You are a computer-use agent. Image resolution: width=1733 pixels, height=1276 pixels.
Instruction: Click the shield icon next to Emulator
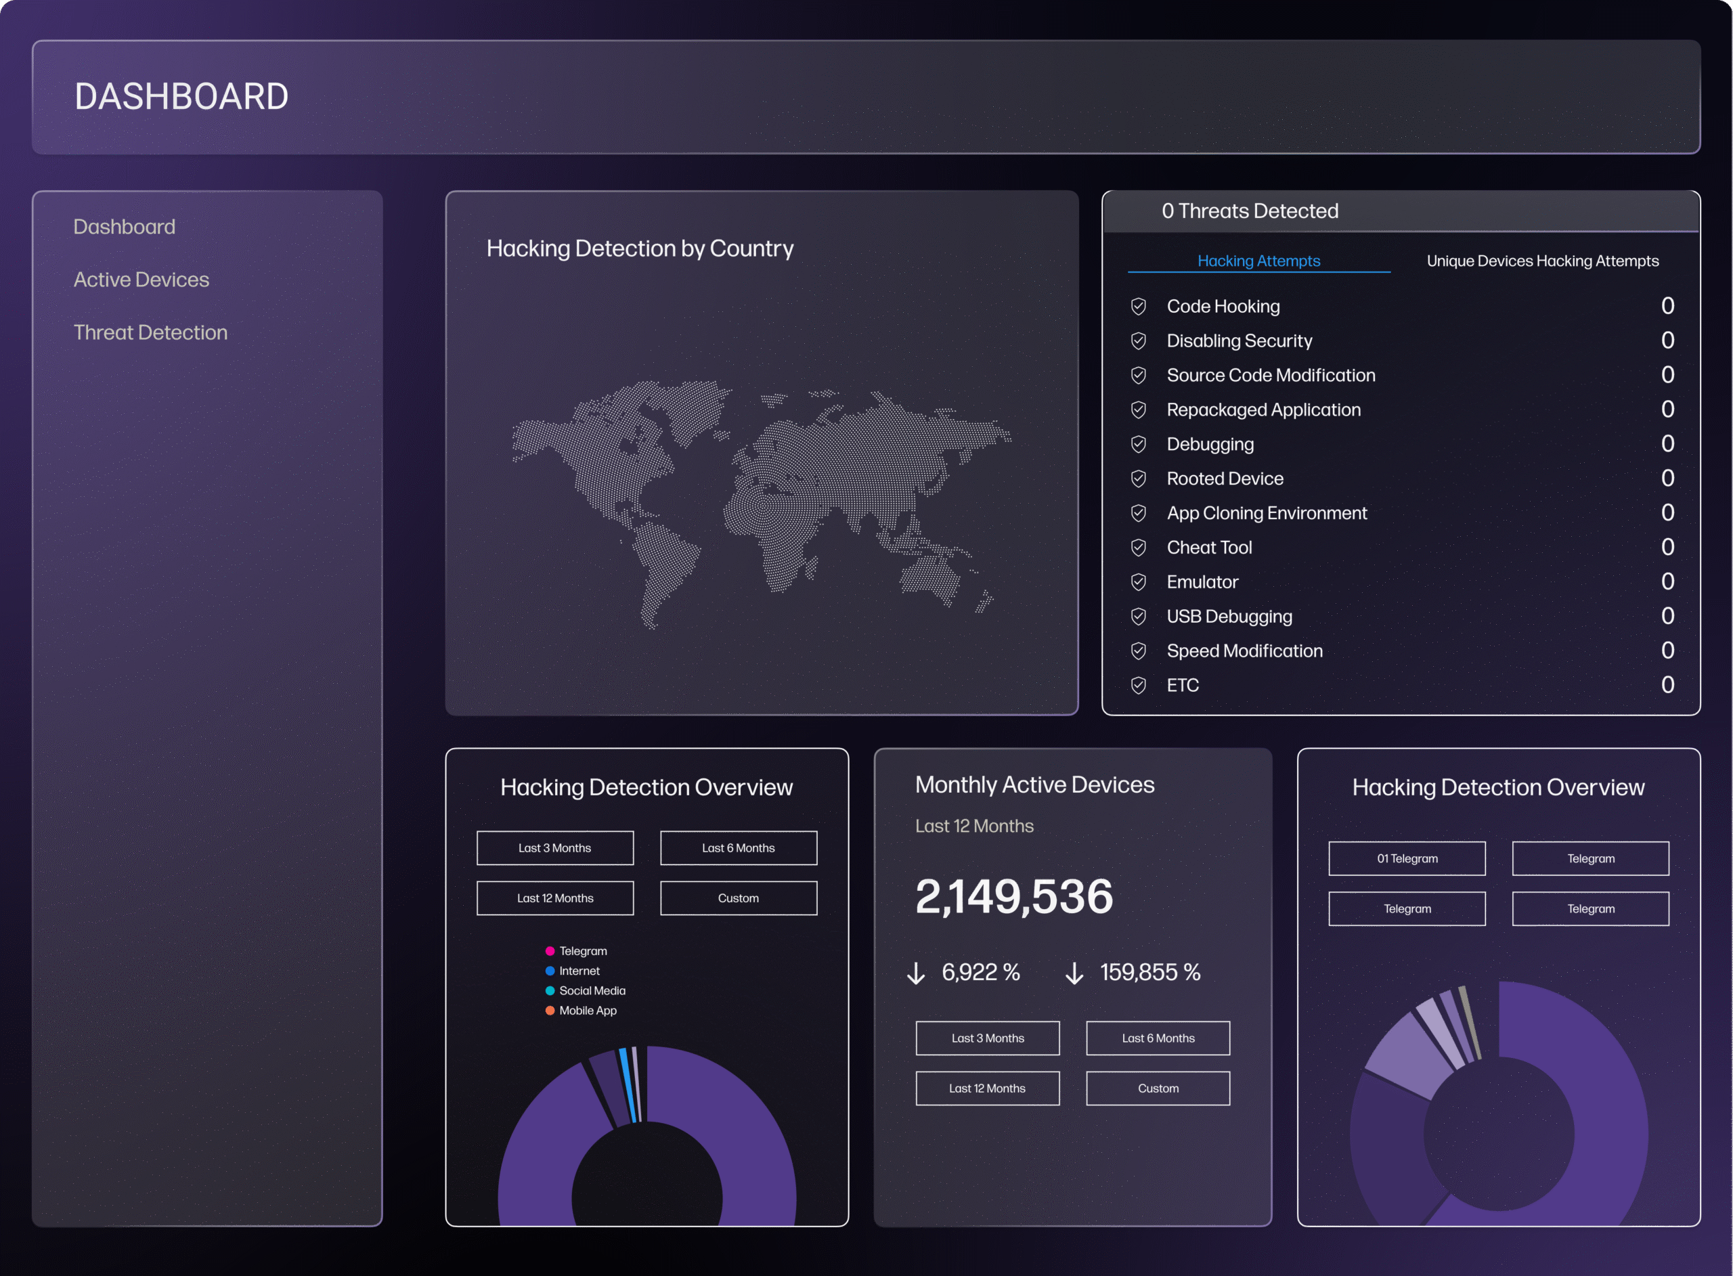1139,582
